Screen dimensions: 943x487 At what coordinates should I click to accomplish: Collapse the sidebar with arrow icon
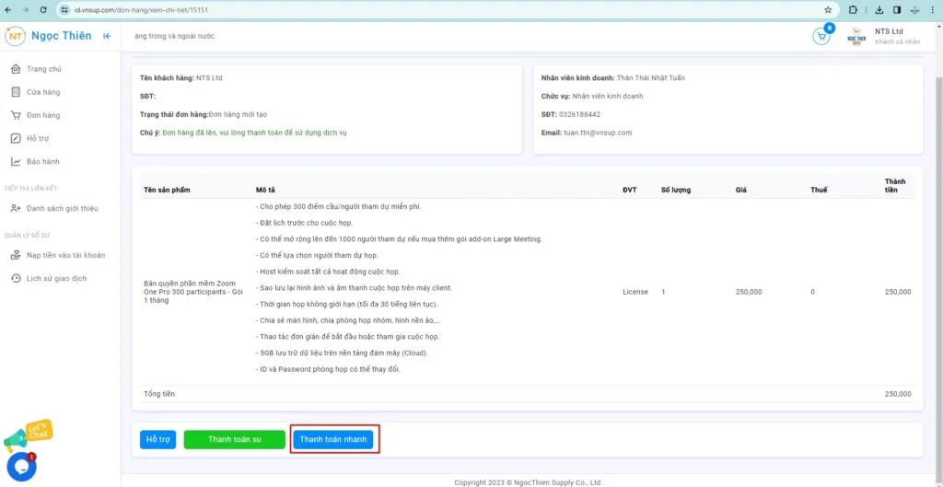pyautogui.click(x=108, y=36)
